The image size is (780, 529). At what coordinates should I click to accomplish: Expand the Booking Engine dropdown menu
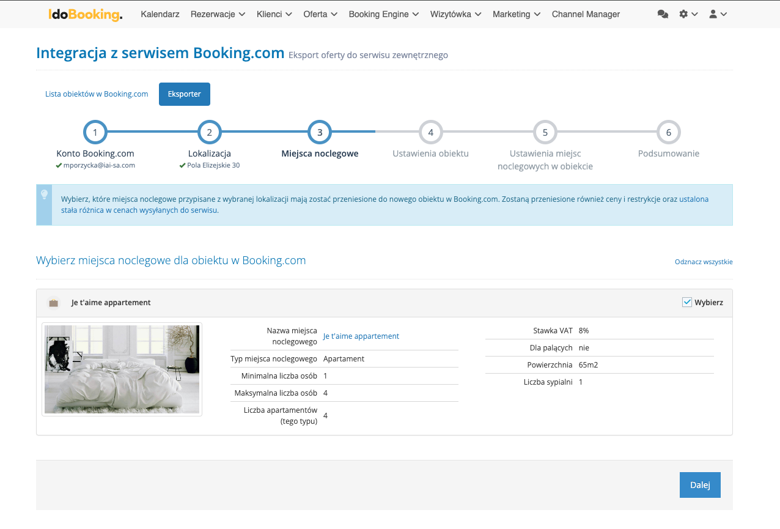[x=384, y=14]
